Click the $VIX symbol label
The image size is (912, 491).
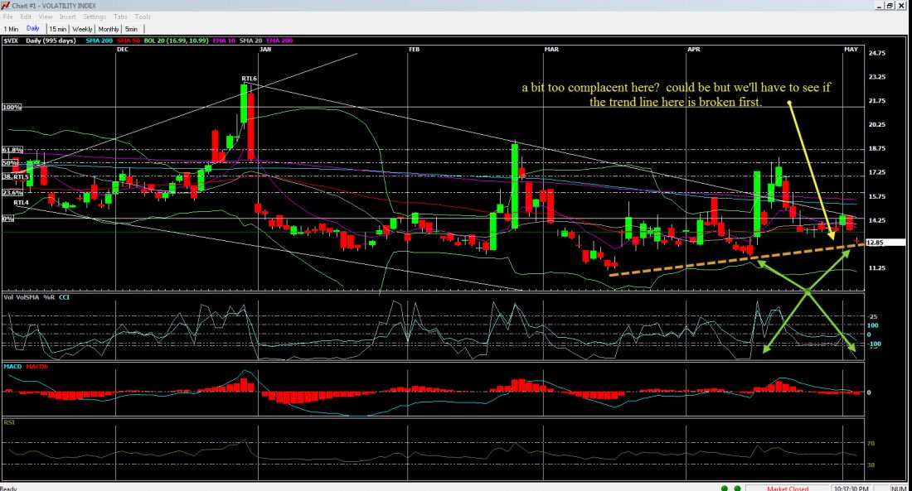(12, 40)
